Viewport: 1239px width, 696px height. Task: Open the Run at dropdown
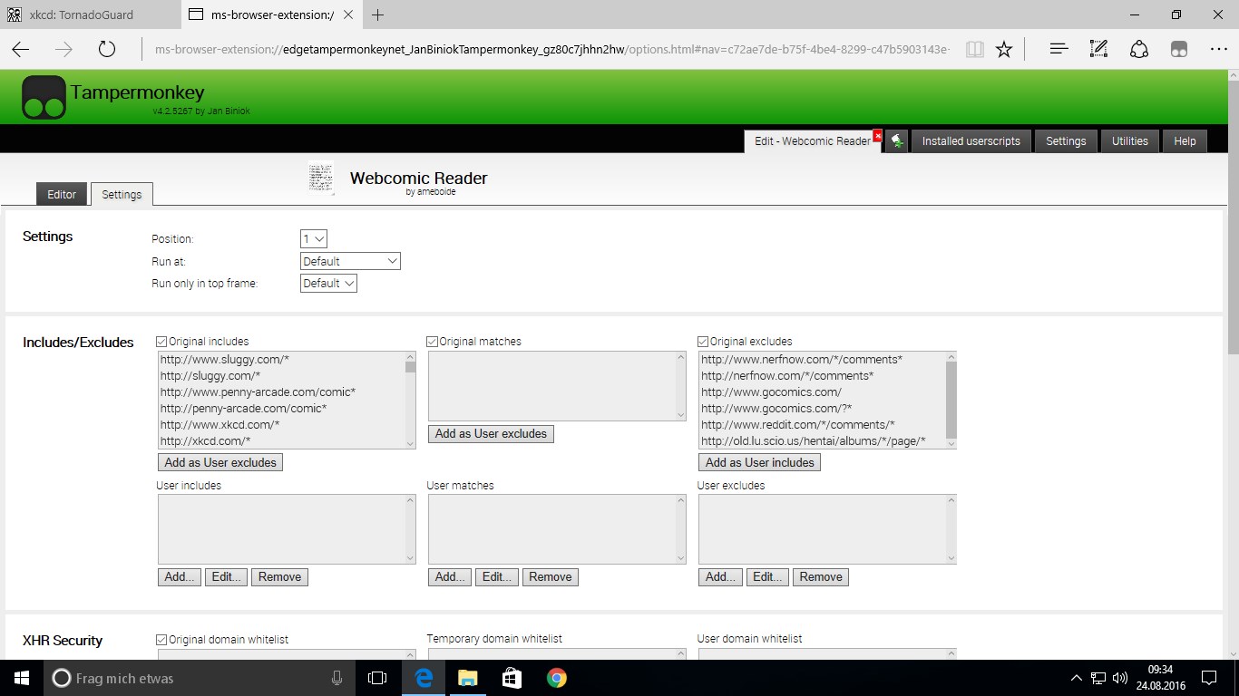point(350,261)
